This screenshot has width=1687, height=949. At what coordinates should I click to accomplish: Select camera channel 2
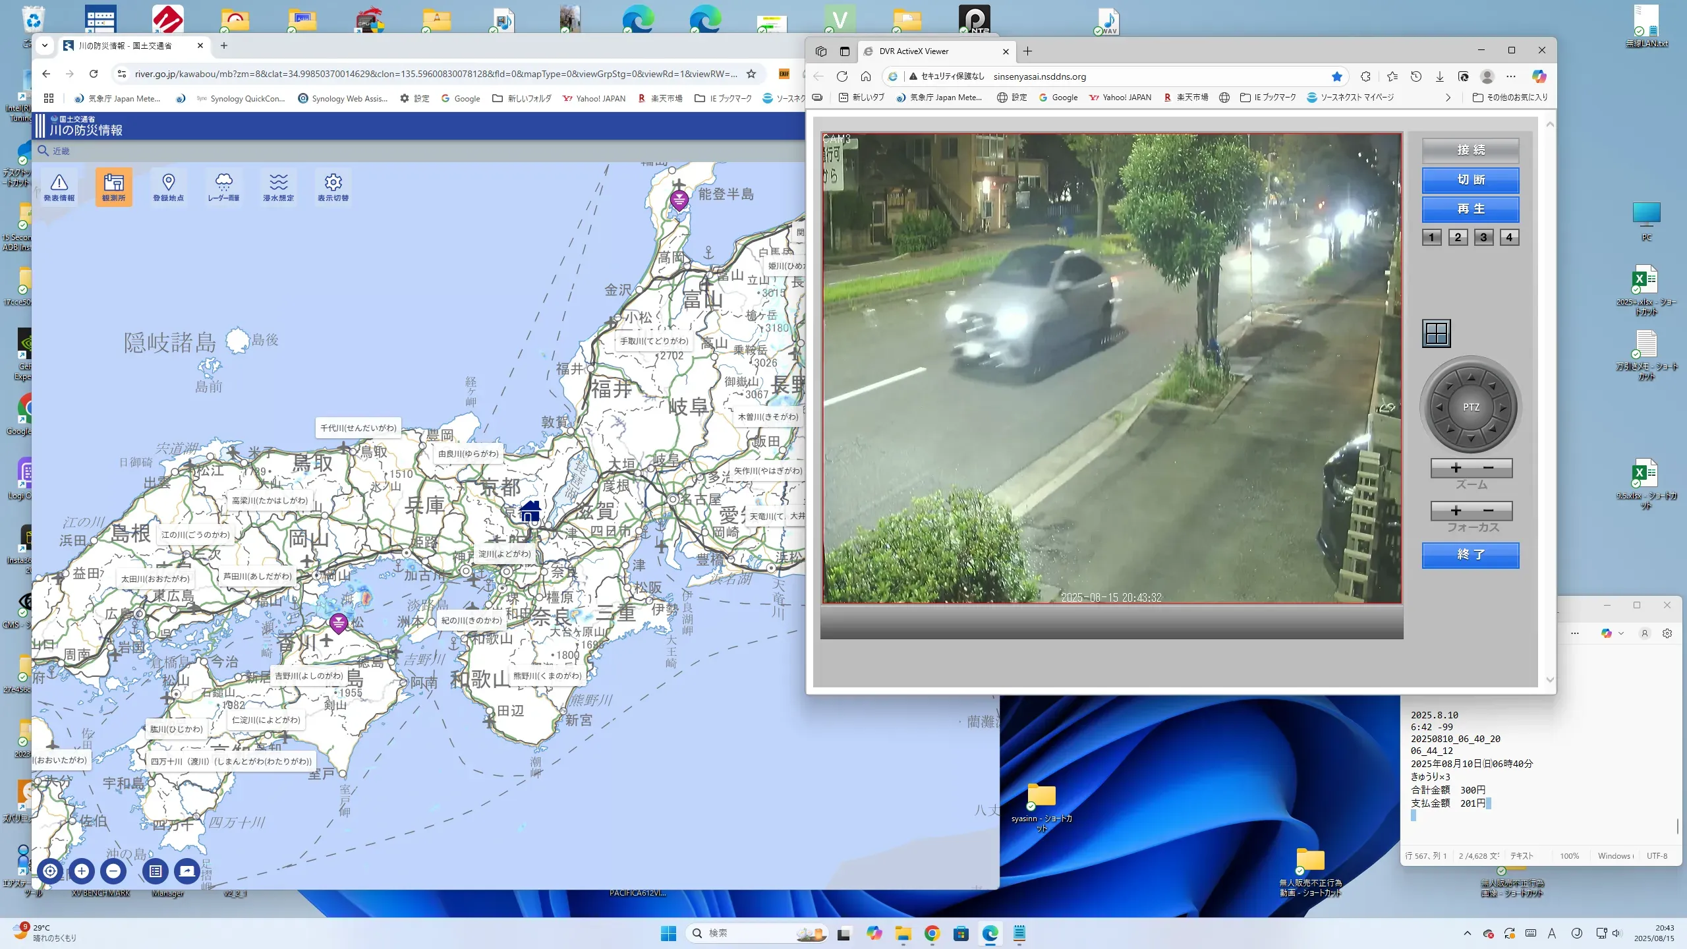[x=1458, y=237]
